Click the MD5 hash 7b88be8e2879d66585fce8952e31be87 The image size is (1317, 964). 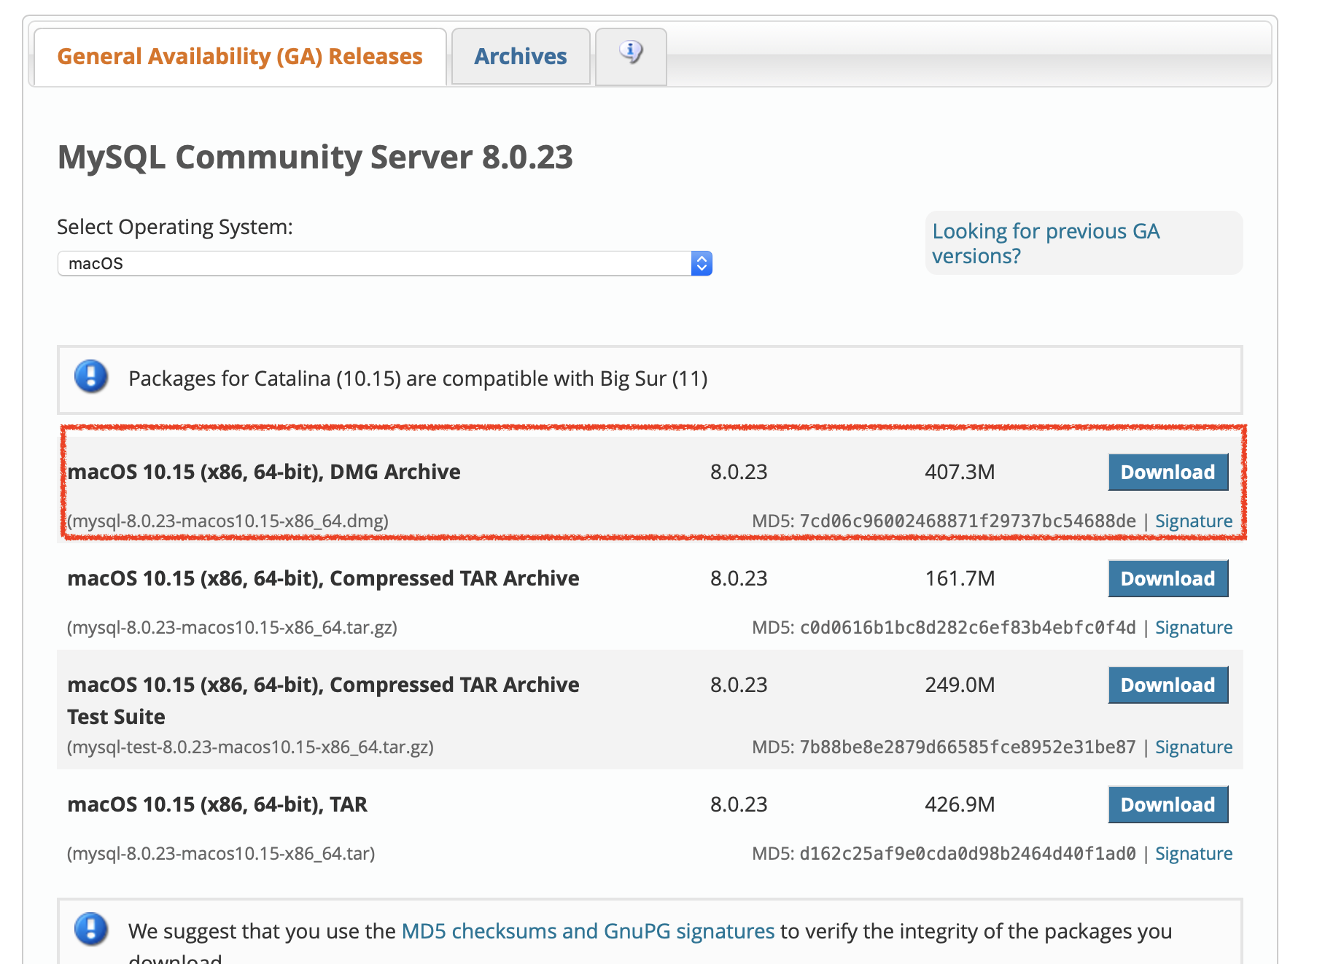968,747
